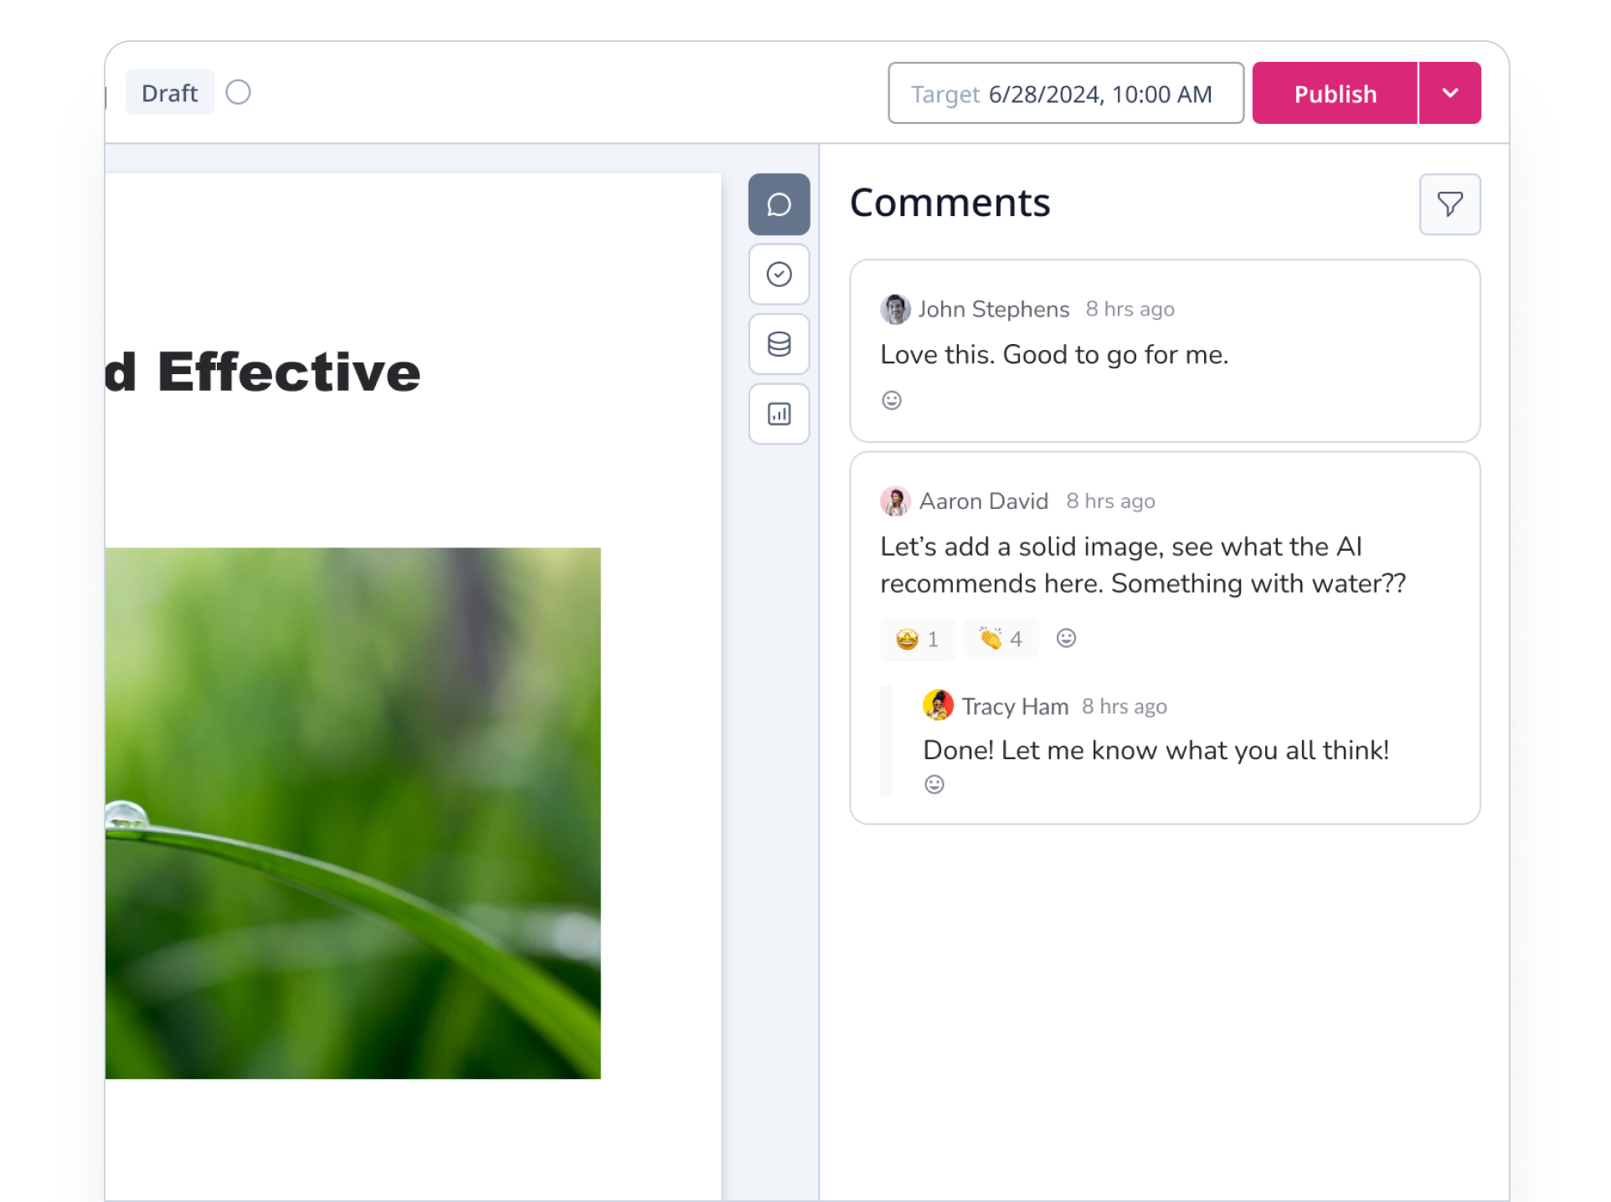This screenshot has width=1611, height=1202.
Task: Click the Publish button
Action: tap(1335, 94)
